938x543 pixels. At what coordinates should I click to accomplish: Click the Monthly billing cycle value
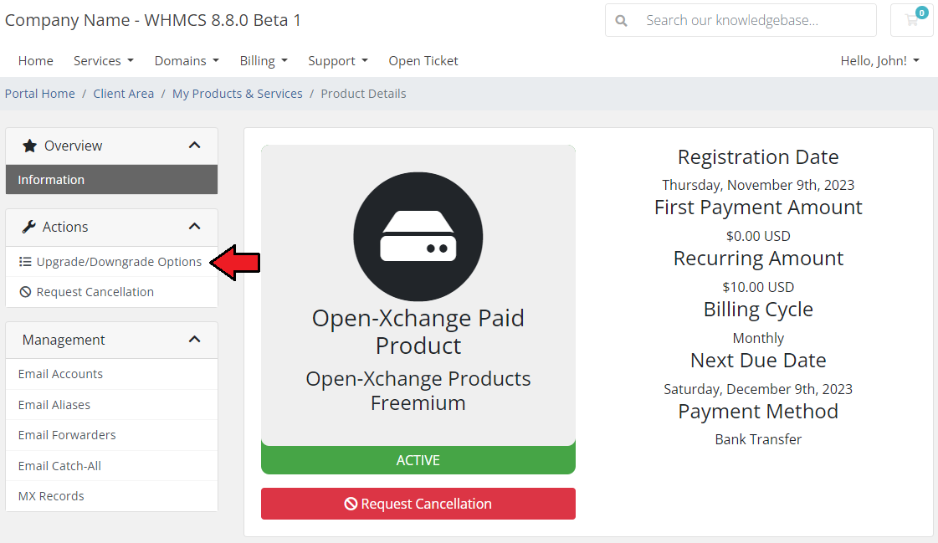tap(758, 339)
